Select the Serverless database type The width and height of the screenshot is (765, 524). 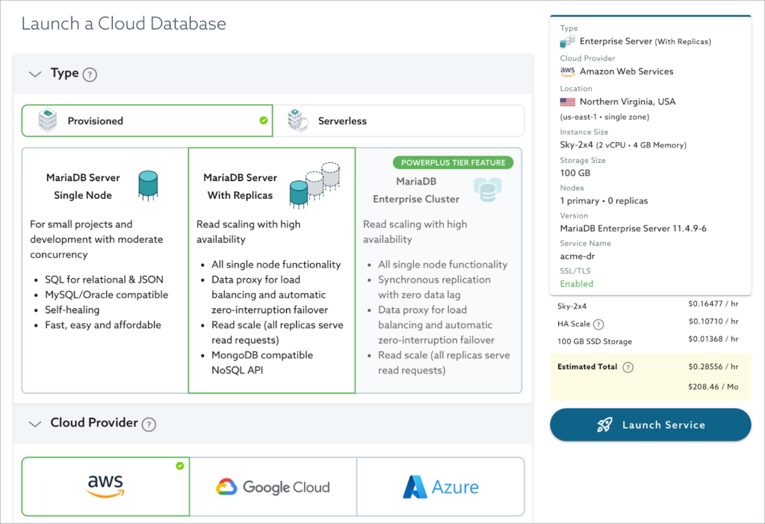coord(399,120)
